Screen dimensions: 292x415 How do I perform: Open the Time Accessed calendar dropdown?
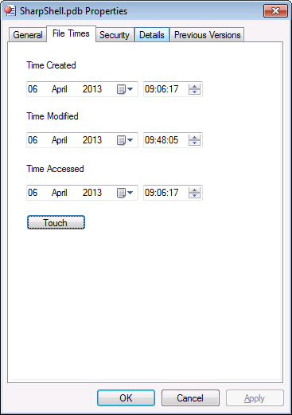[130, 193]
